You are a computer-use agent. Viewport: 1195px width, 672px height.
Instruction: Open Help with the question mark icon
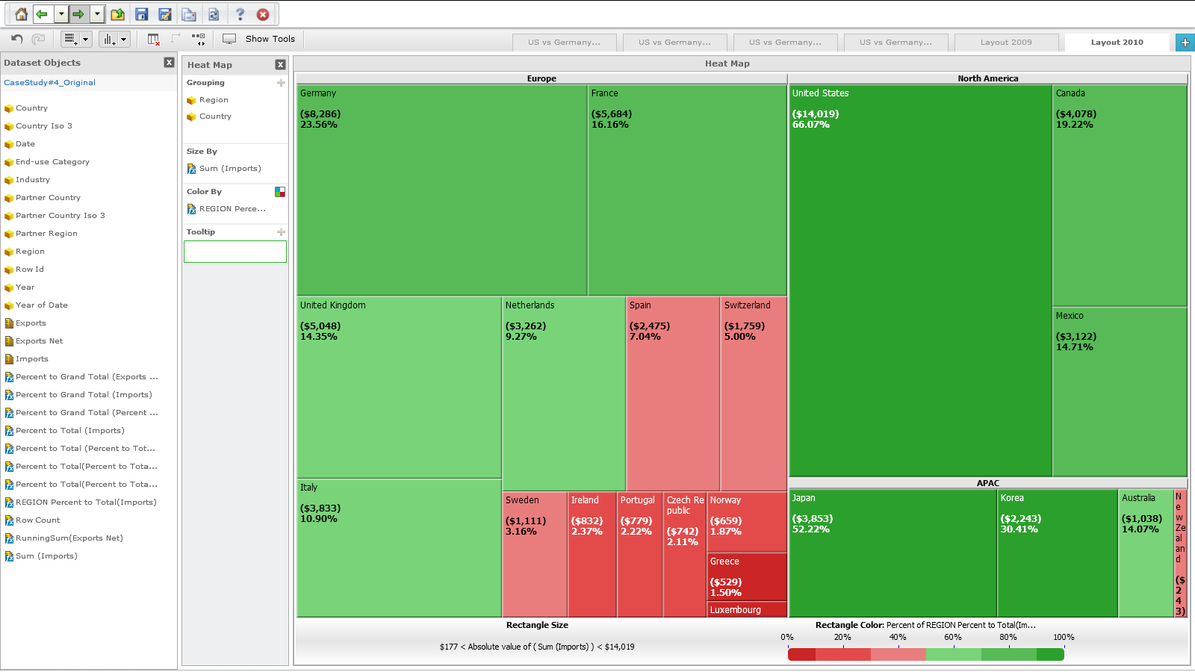tap(240, 14)
